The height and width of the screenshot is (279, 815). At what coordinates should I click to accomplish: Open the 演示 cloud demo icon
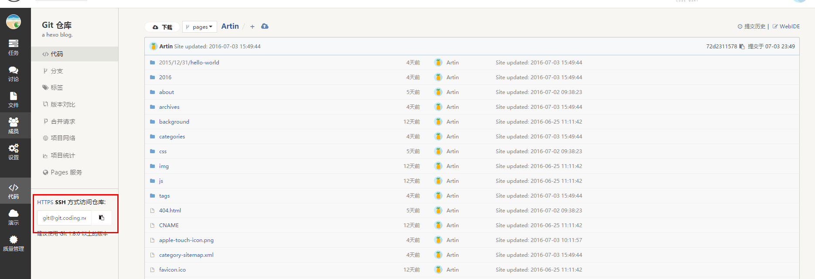(14, 217)
